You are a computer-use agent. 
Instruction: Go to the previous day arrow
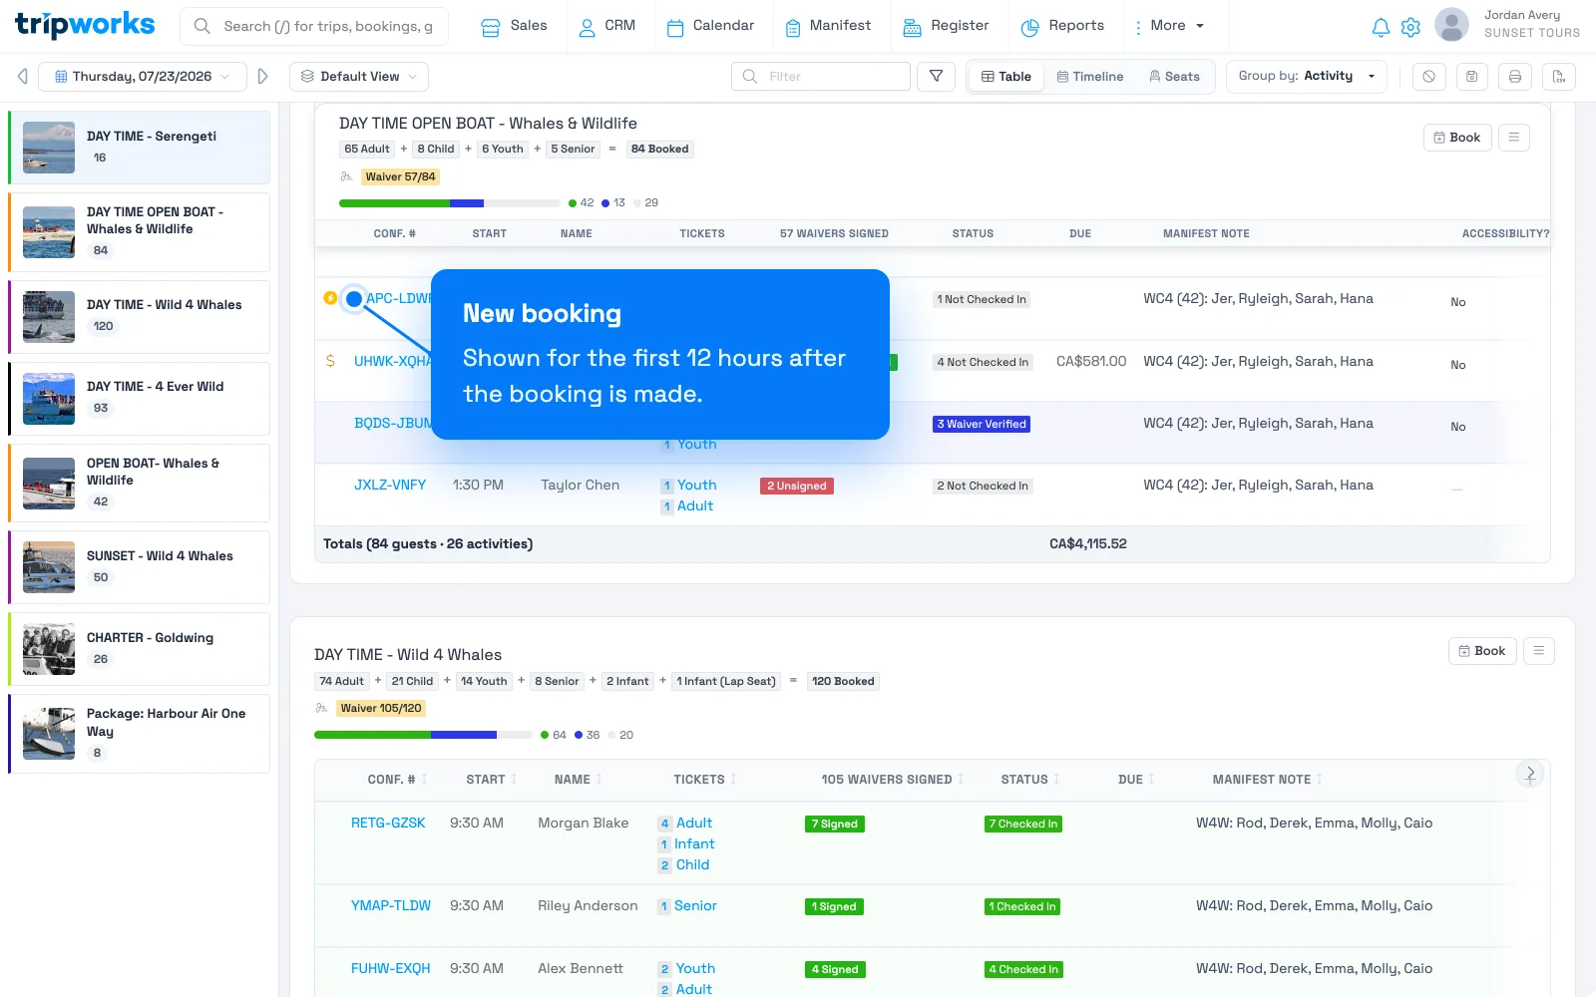[x=22, y=77]
